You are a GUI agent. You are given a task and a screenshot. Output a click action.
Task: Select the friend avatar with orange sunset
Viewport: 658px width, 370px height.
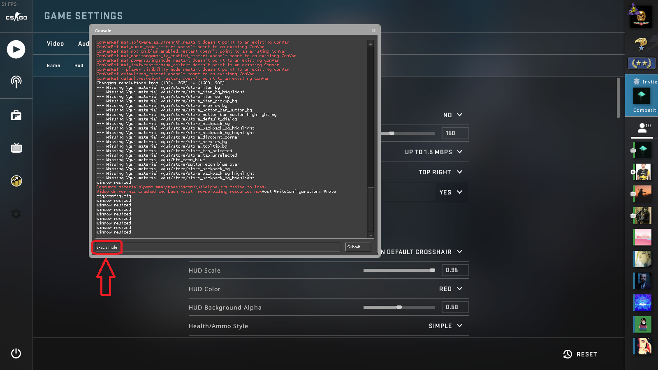642,194
